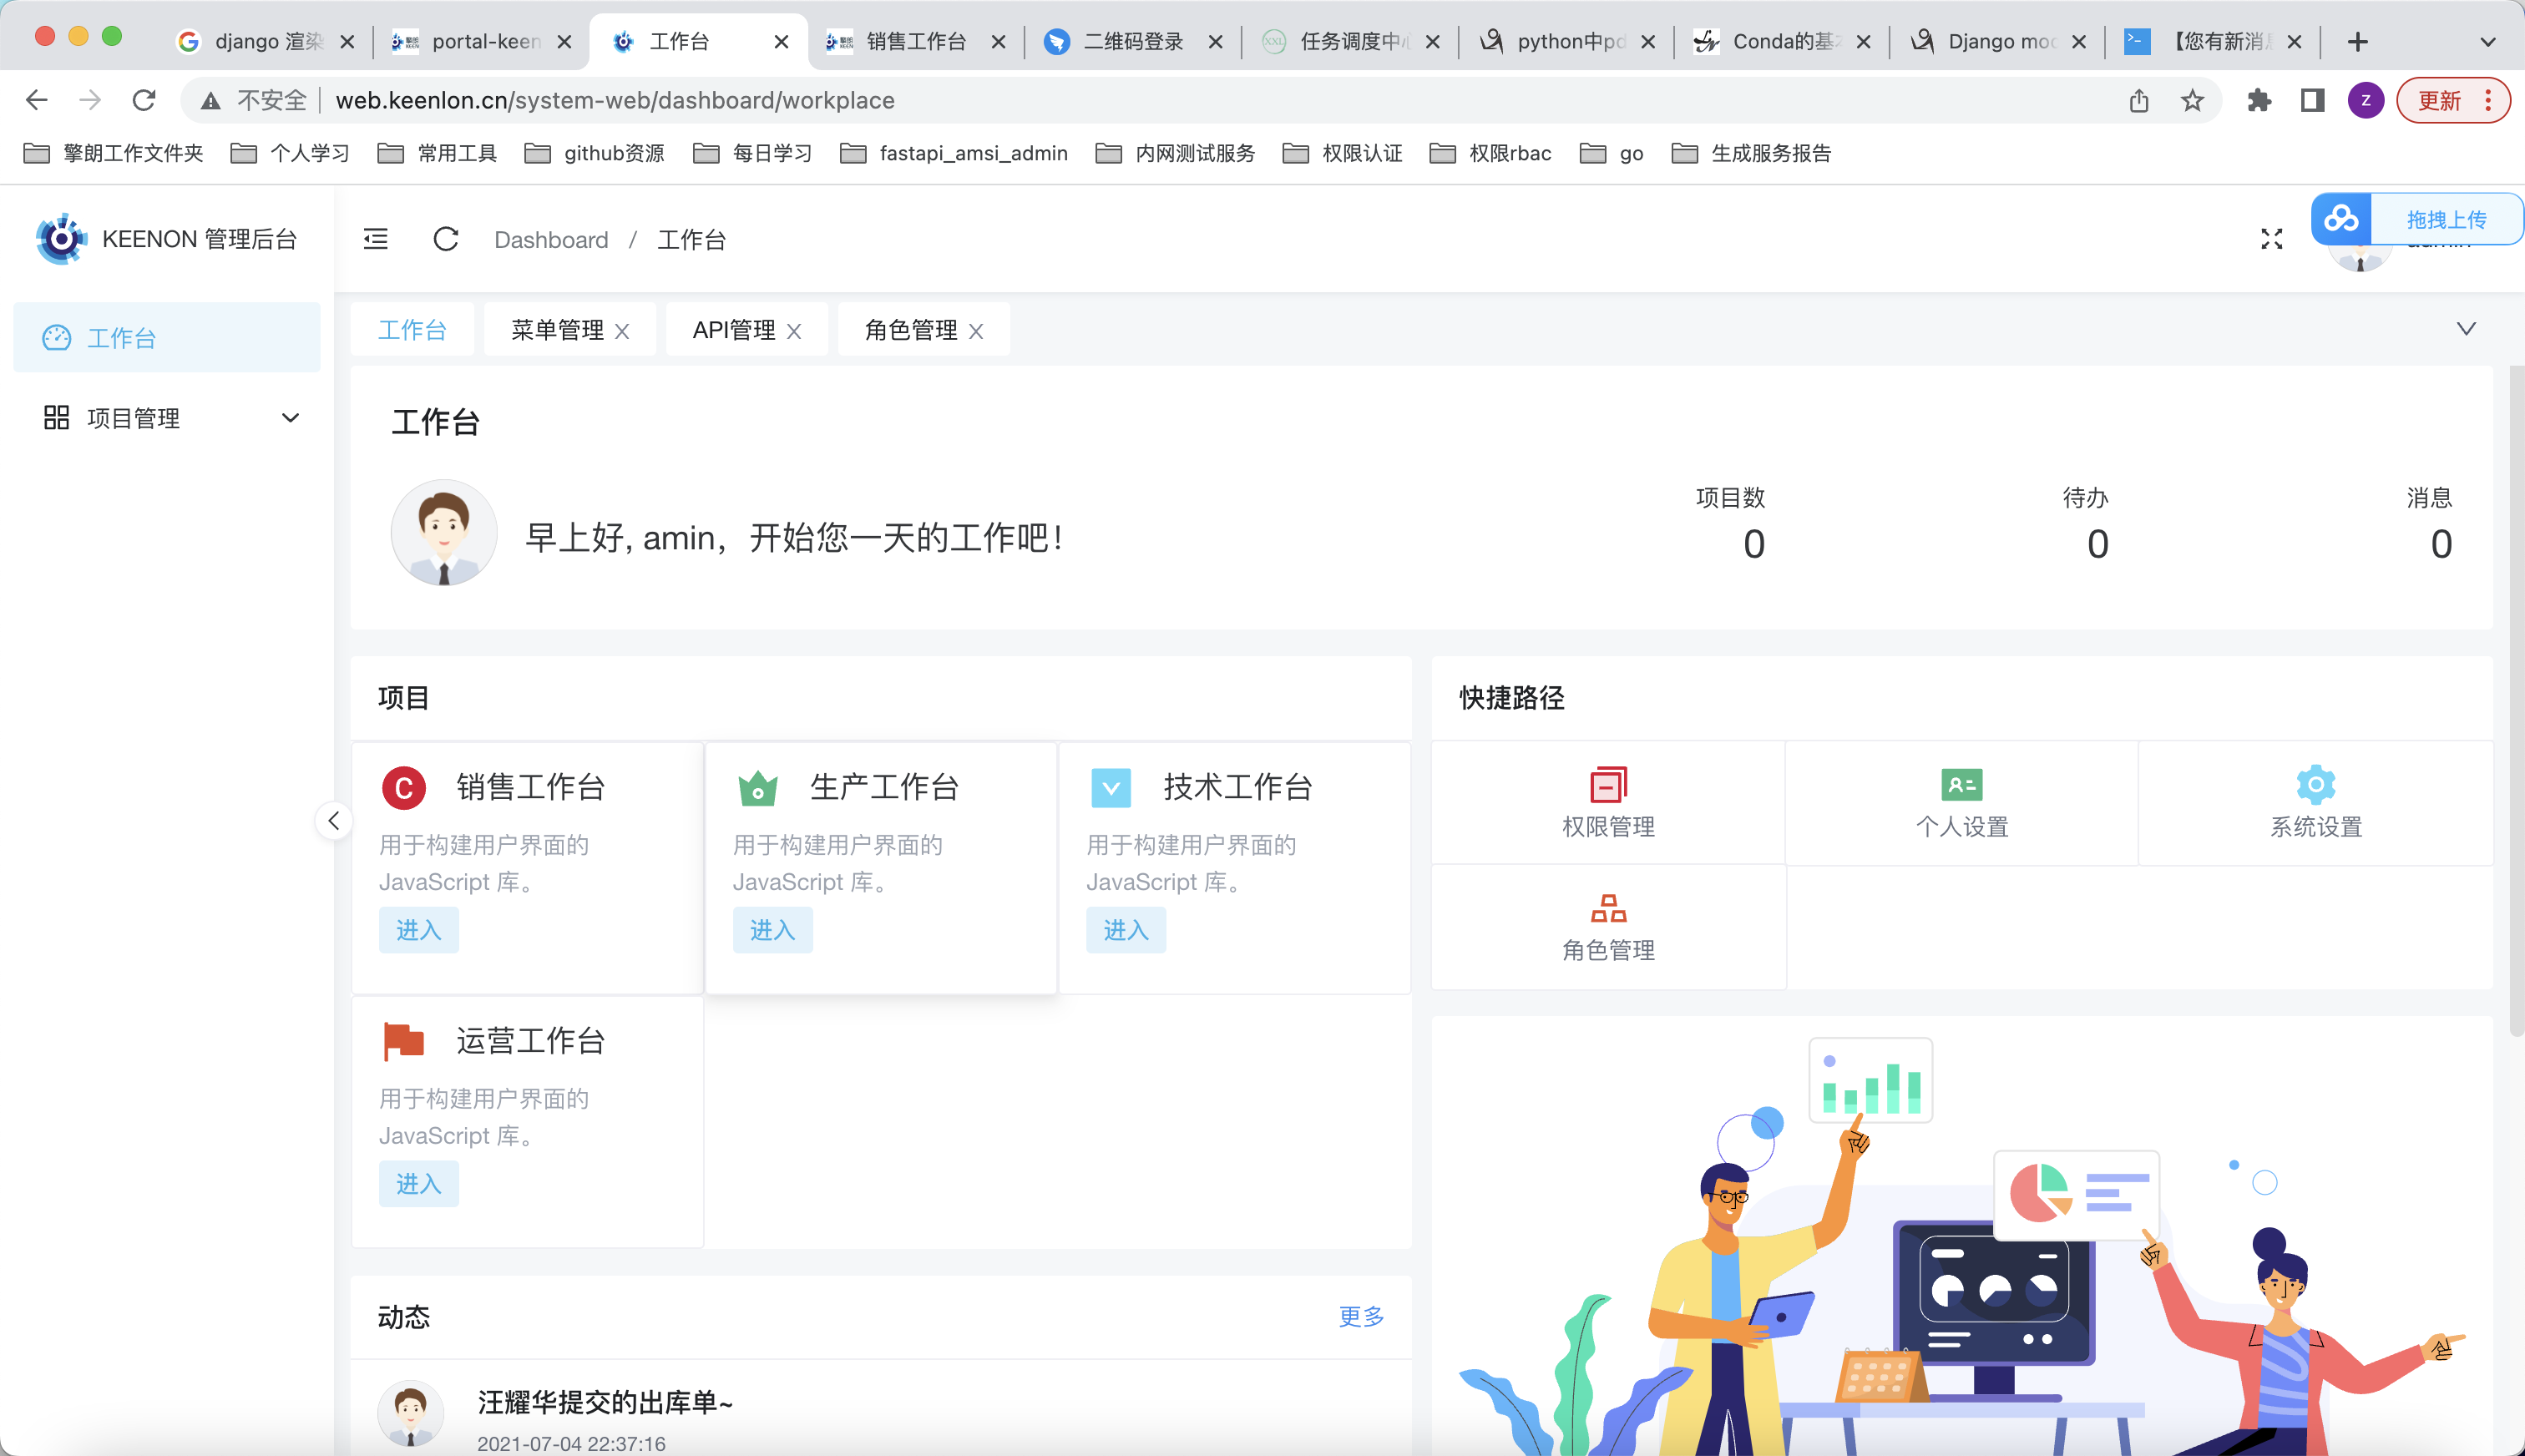Click the 消息 count value
This screenshot has height=1456, width=2525.
click(x=2441, y=544)
